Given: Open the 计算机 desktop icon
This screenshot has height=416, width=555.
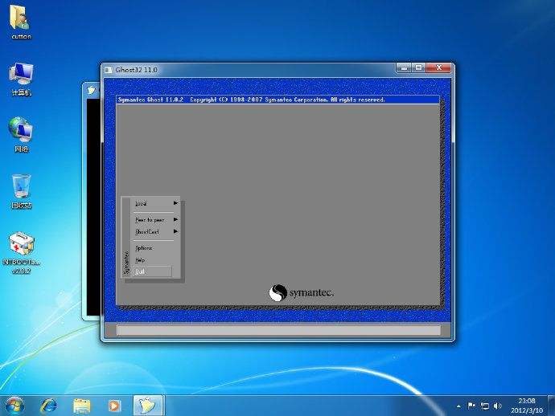Looking at the screenshot, I should 21,80.
